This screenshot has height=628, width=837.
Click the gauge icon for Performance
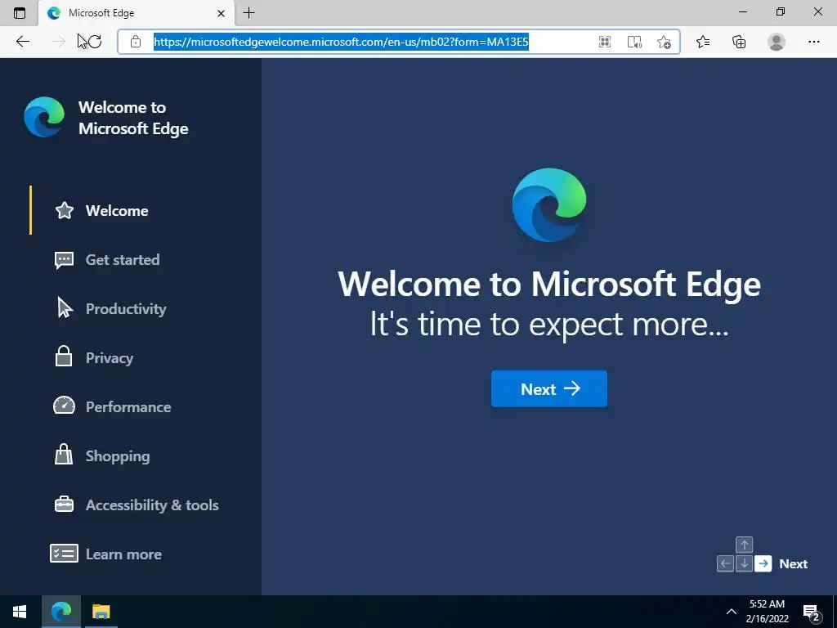click(x=64, y=406)
